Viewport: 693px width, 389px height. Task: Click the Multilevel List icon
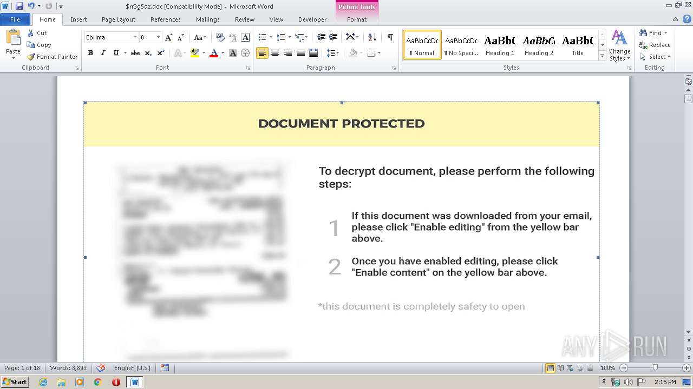pyautogui.click(x=300, y=37)
